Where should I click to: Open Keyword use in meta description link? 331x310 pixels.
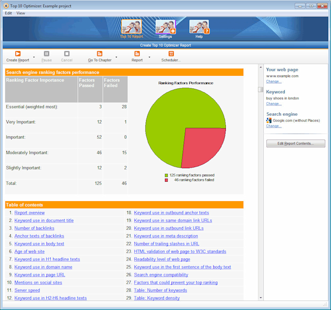pos(166,236)
